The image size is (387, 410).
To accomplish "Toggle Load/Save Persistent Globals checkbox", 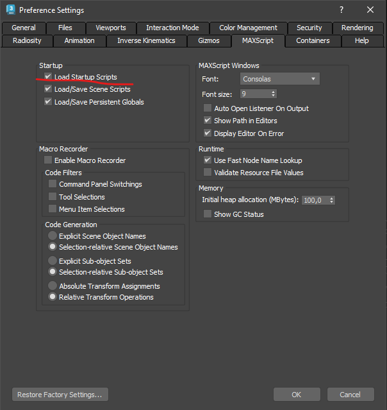I will click(48, 102).
